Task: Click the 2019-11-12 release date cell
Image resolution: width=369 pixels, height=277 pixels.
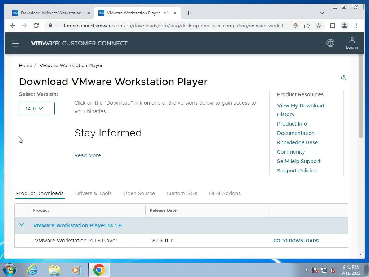Action: click(x=163, y=241)
